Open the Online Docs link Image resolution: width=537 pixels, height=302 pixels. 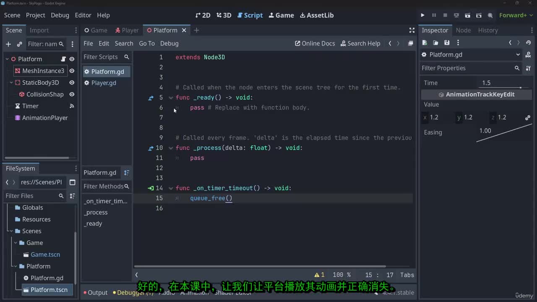(315, 44)
